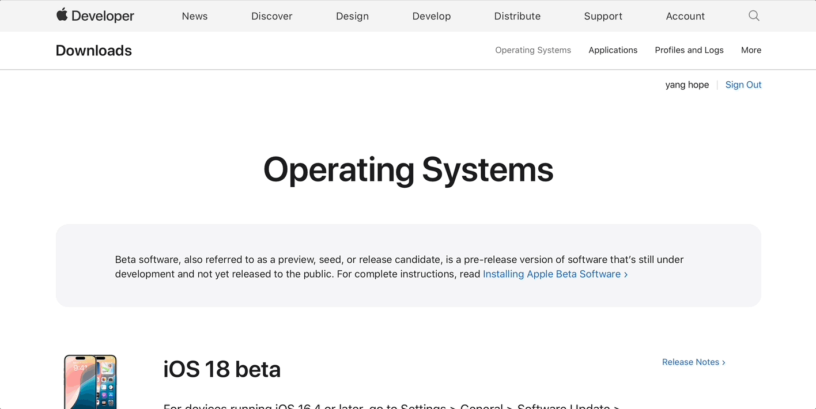This screenshot has width=816, height=409.
Task: Open the News menu
Action: 195,16
